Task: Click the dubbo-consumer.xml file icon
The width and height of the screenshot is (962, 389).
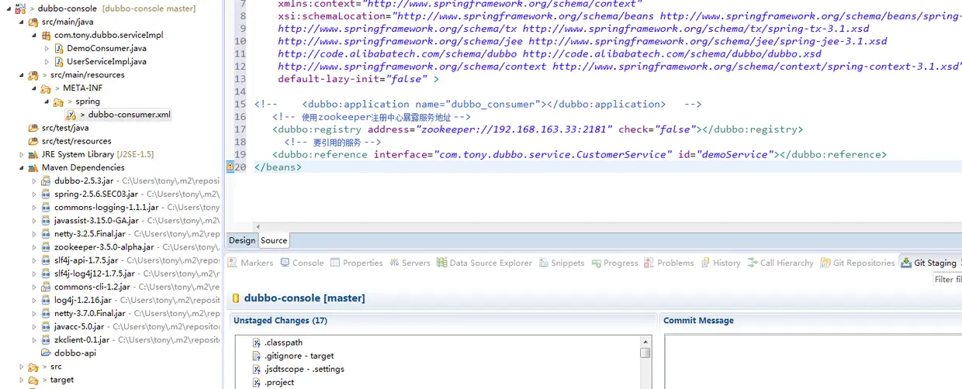Action: point(71,115)
